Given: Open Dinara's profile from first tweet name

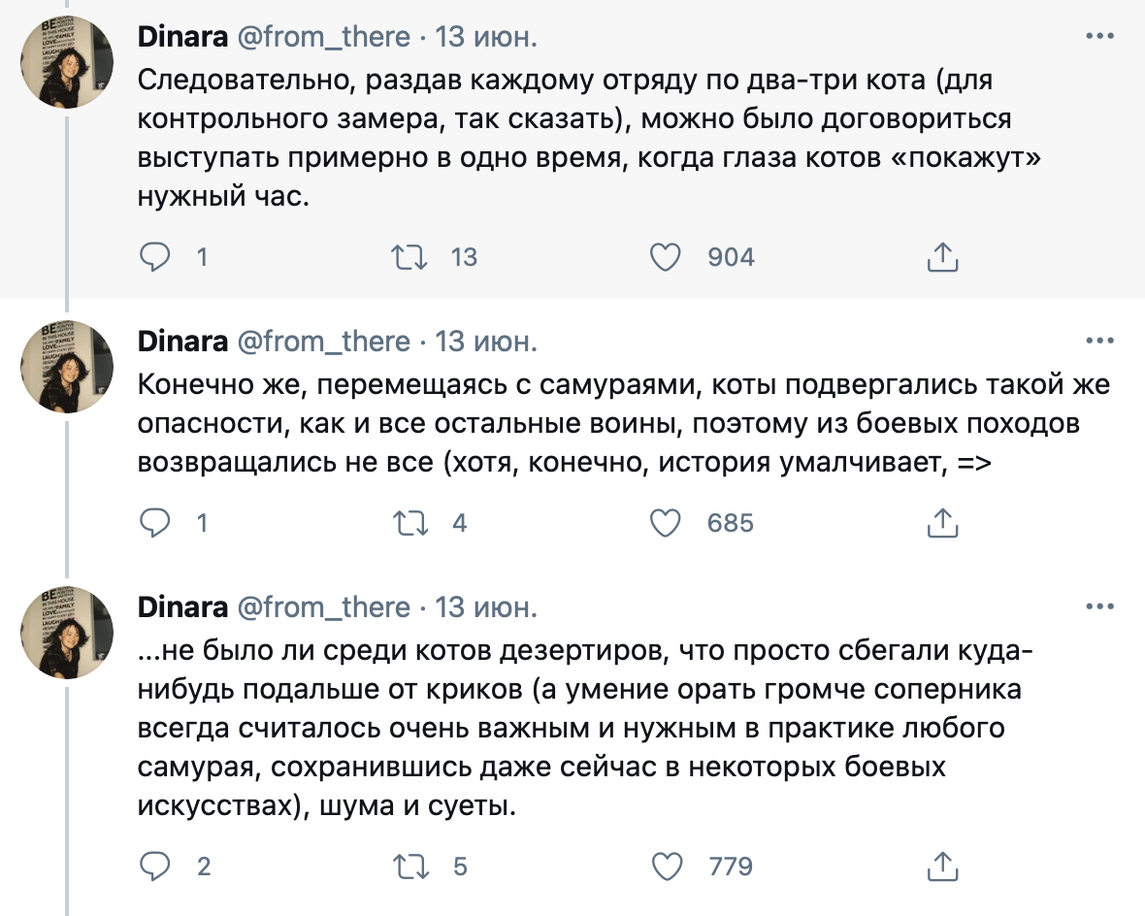Looking at the screenshot, I should [182, 37].
